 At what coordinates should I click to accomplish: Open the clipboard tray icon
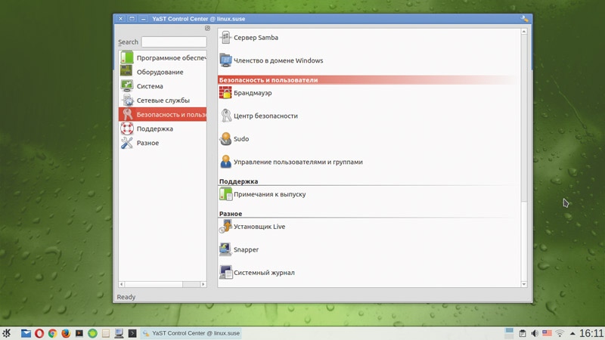(523, 333)
